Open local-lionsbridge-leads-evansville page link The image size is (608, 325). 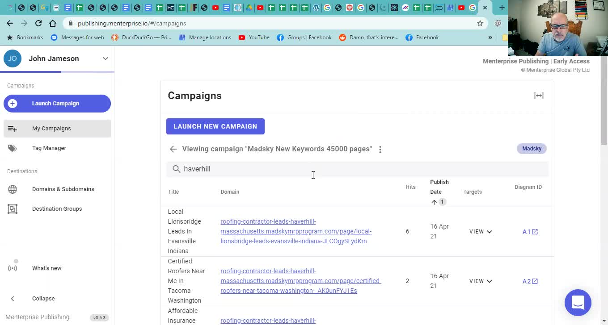[296, 231]
